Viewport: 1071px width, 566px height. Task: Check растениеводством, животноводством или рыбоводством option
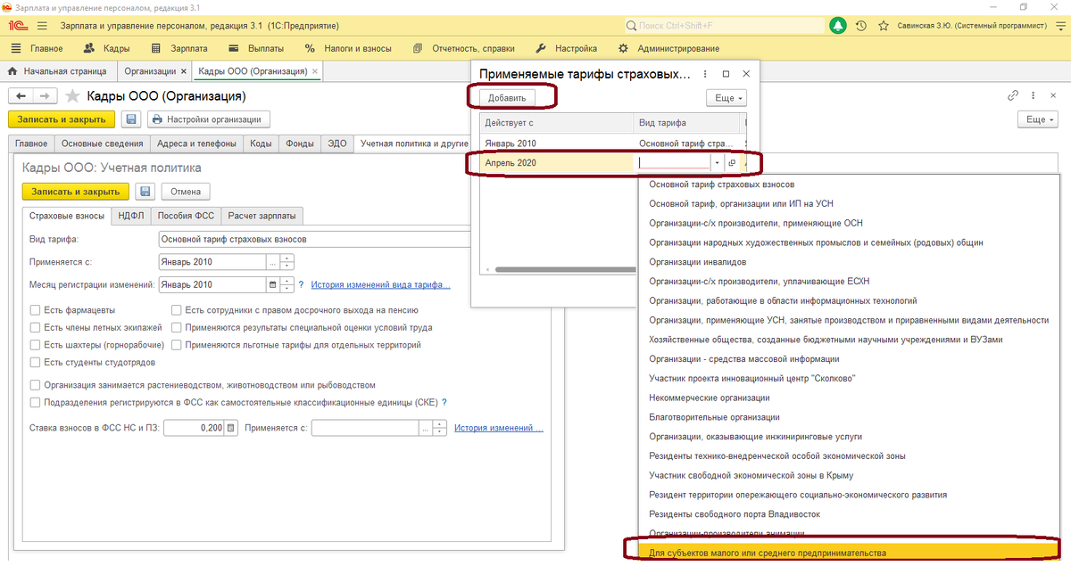point(35,385)
